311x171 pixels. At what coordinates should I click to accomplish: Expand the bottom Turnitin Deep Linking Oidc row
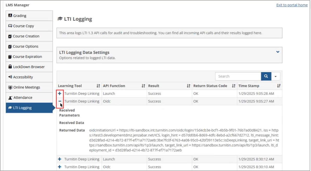click(x=60, y=167)
